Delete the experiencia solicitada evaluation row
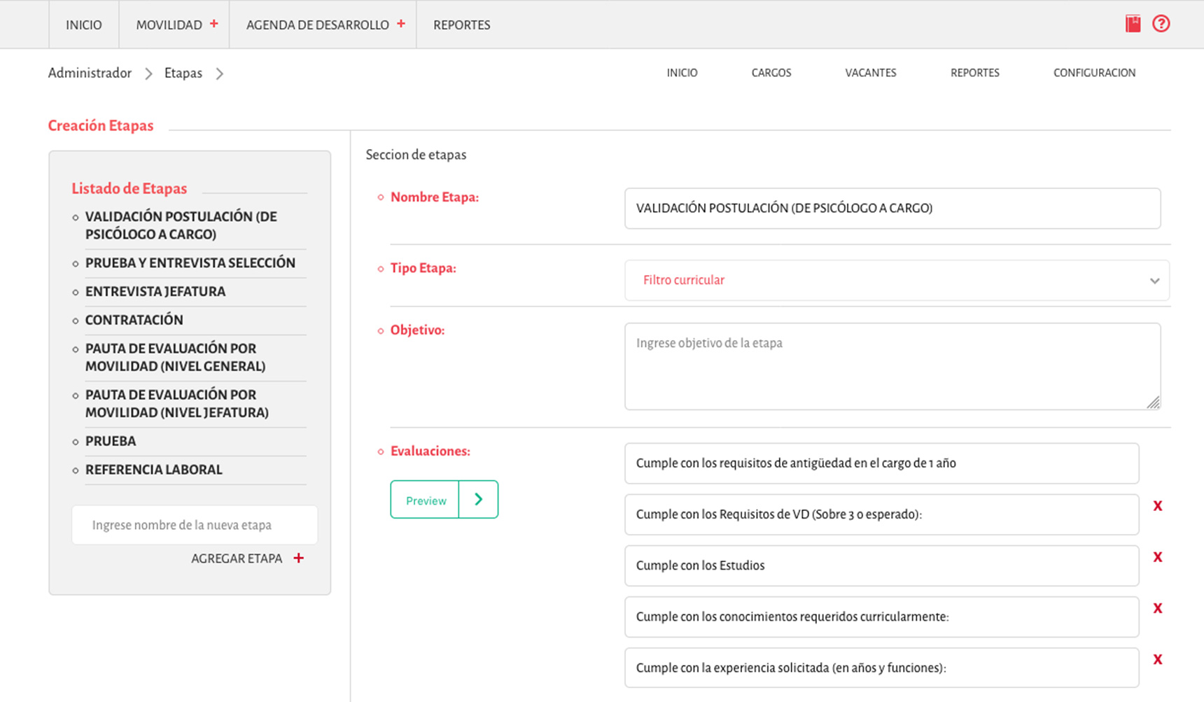Image resolution: width=1204 pixels, height=702 pixels. (1158, 659)
